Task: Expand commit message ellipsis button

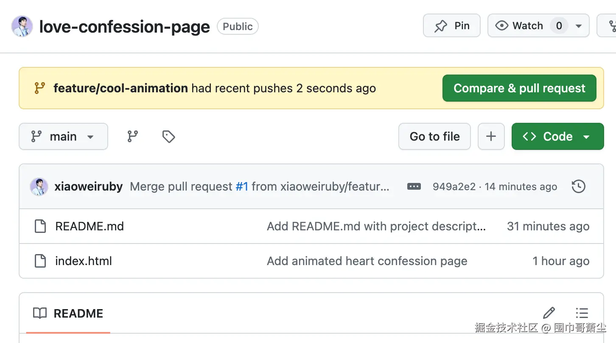Action: [x=414, y=186]
